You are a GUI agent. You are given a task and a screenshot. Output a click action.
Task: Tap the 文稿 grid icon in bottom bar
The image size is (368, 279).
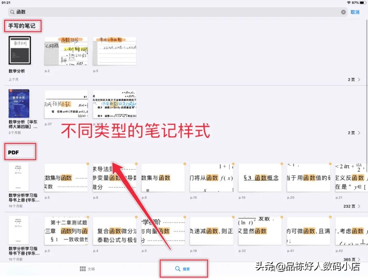(x=83, y=268)
